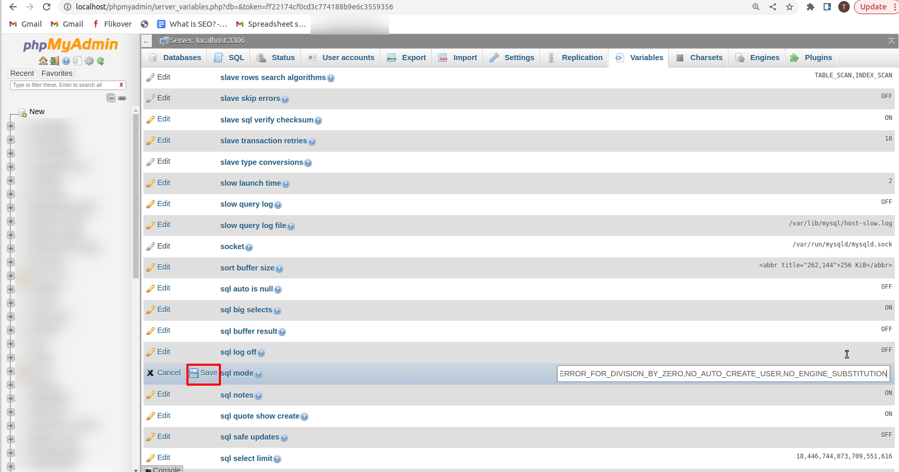This screenshot has height=472, width=899.
Task: Open help icon next to sql mode
Action: [x=258, y=374]
